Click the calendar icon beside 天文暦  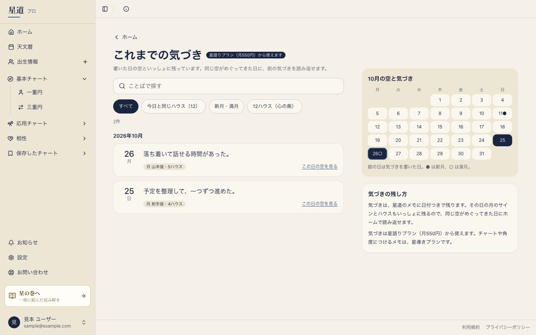11,47
